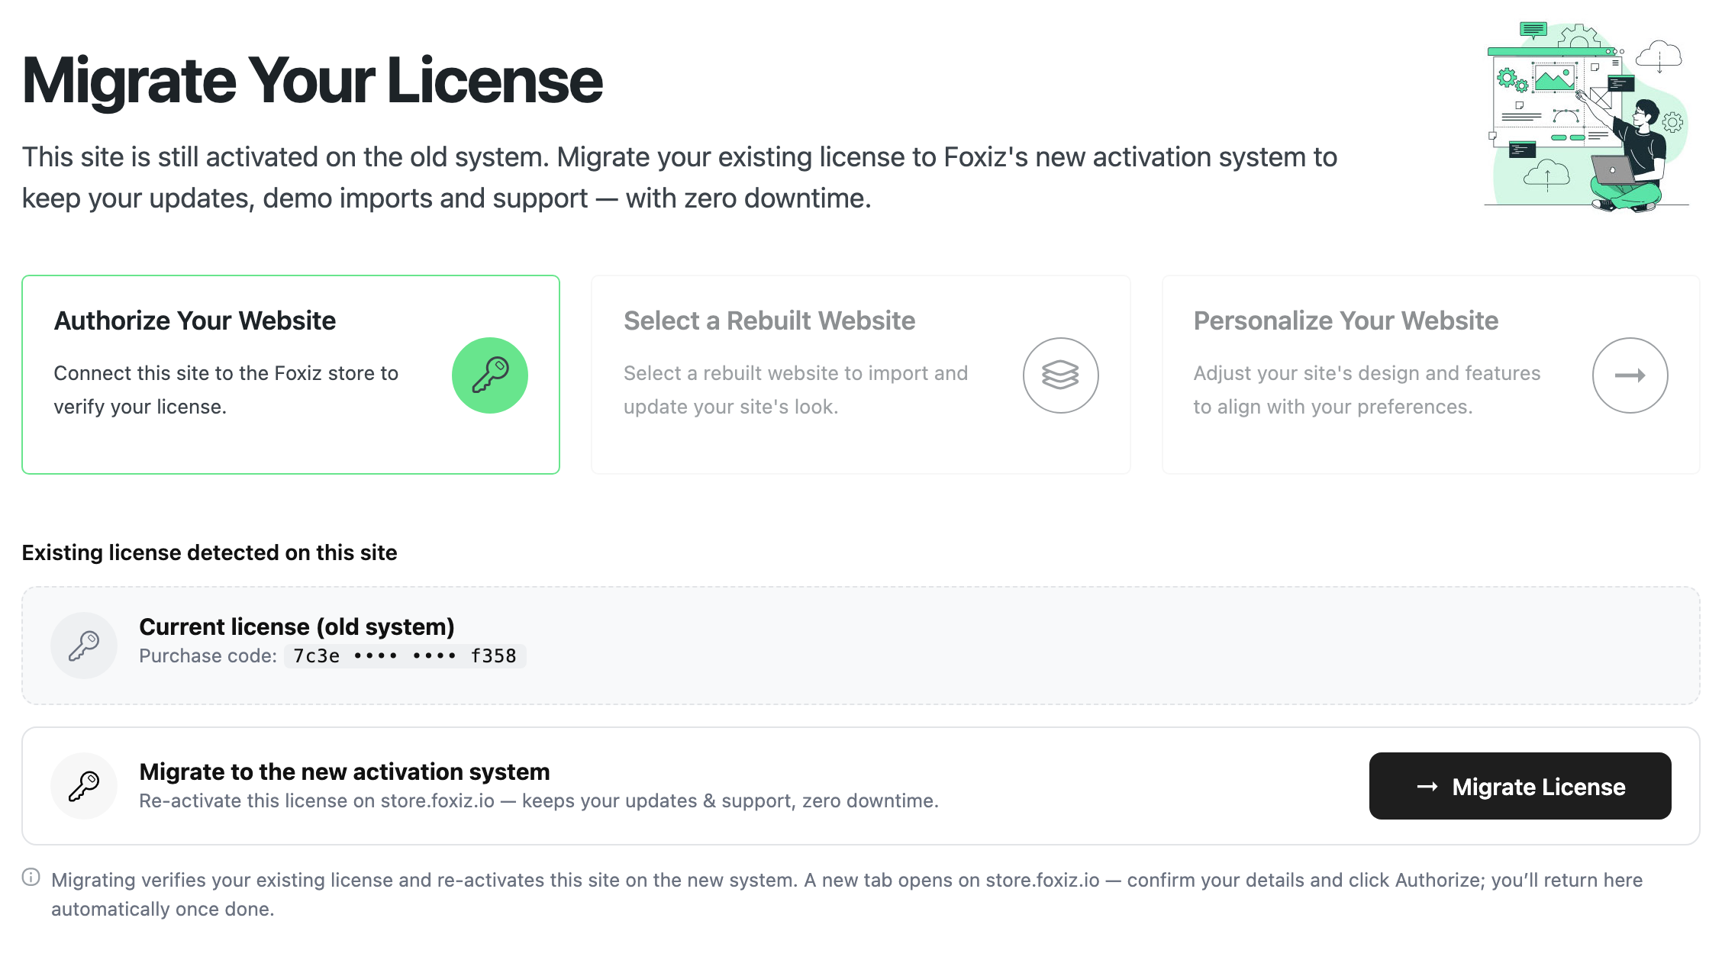This screenshot has width=1722, height=963.
Task: Open the Personalize Your Website step
Action: 1431,375
